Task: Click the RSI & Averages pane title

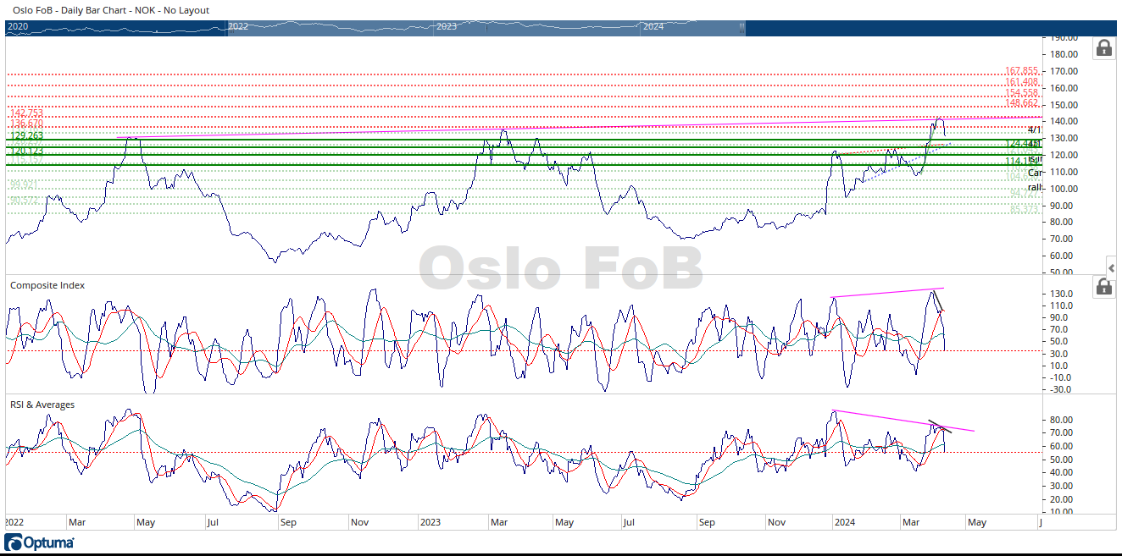Action: 42,405
